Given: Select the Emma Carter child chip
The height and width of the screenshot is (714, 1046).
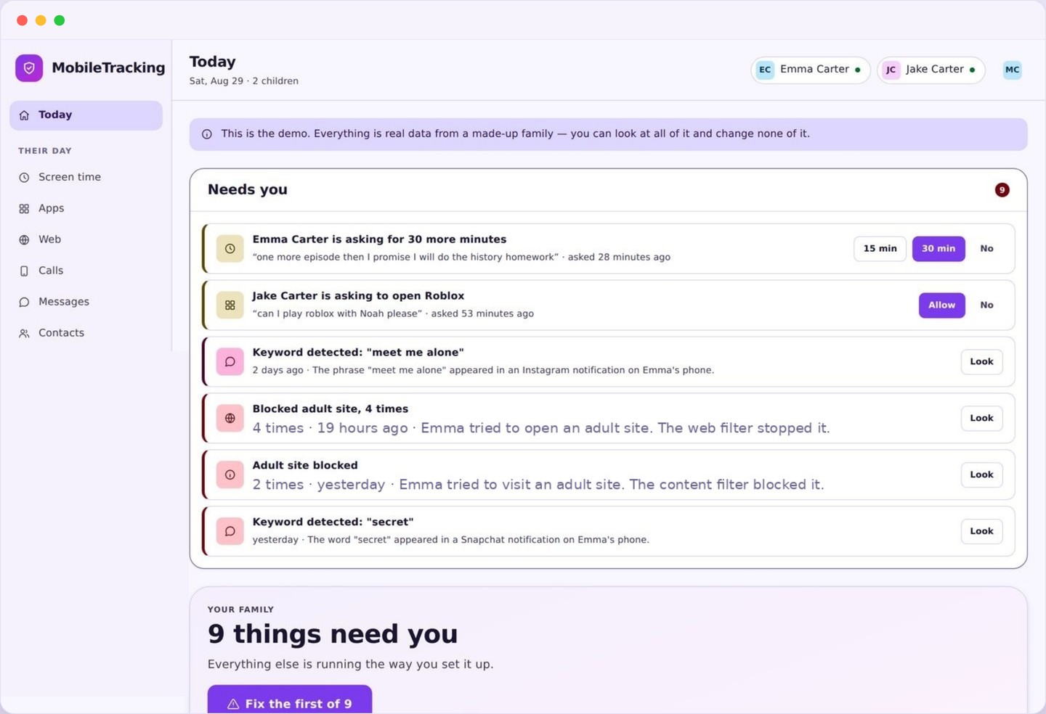Looking at the screenshot, I should 811,70.
